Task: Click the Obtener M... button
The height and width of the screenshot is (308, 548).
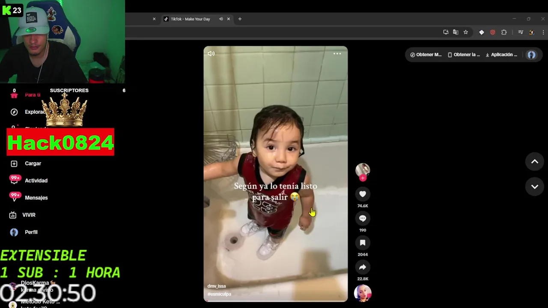Action: click(x=426, y=55)
